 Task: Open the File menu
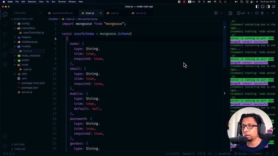click(x=17, y=2)
